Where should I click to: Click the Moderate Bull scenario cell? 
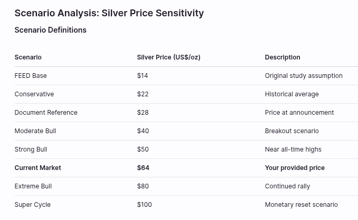pyautogui.click(x=35, y=131)
